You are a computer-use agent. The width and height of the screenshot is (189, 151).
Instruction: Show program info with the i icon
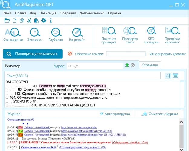51,20
